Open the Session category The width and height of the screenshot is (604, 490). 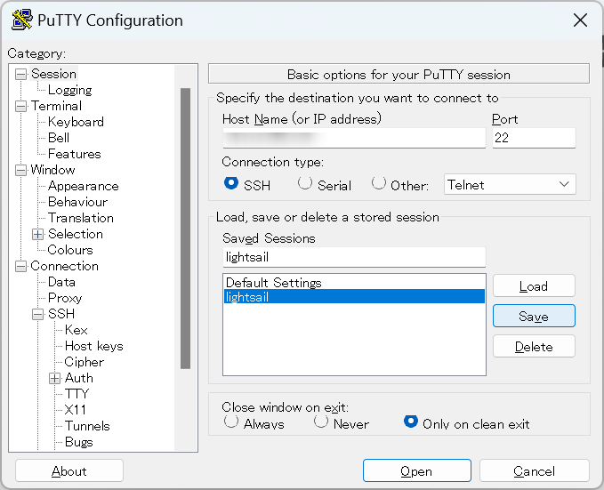pyautogui.click(x=53, y=74)
